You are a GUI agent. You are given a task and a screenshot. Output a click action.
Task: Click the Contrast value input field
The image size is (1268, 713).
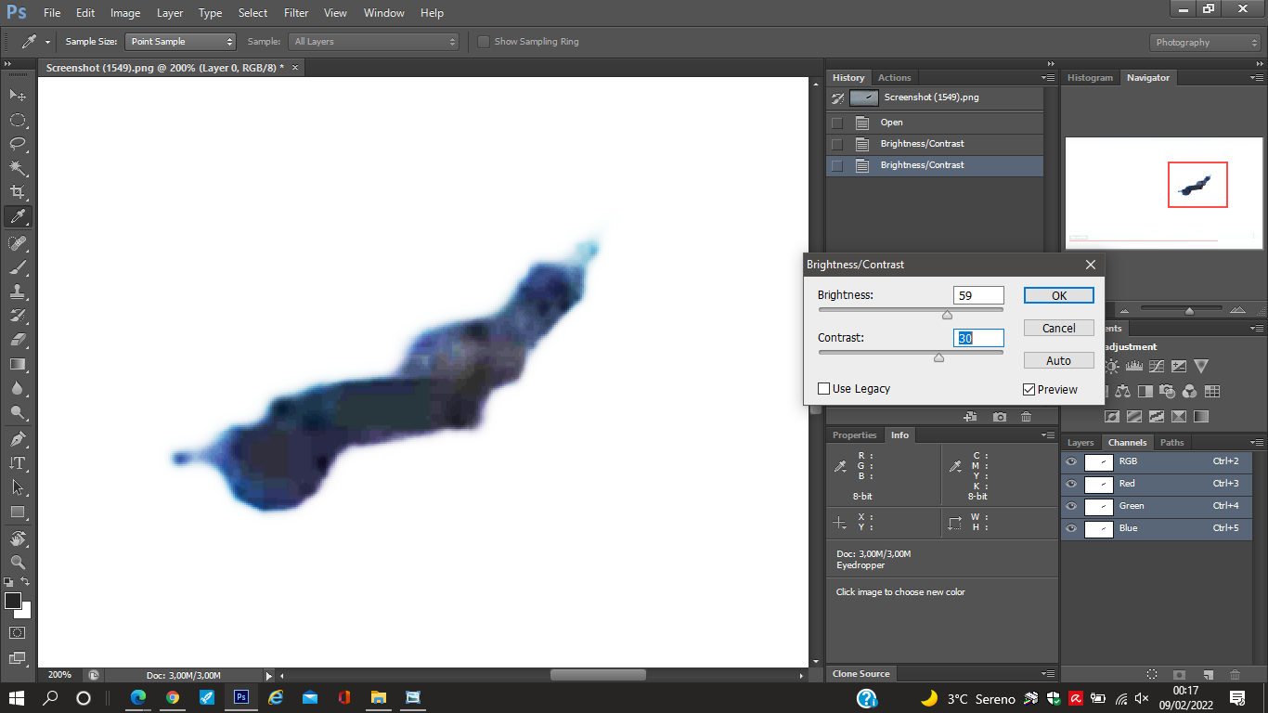pos(978,339)
